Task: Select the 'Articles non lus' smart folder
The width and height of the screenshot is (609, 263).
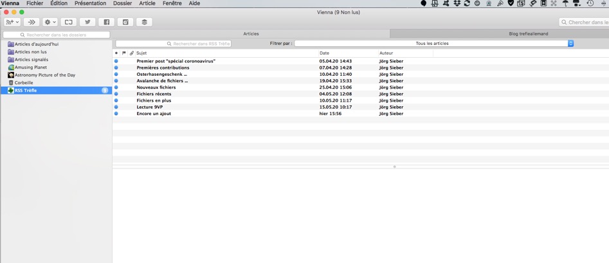Action: 30,52
